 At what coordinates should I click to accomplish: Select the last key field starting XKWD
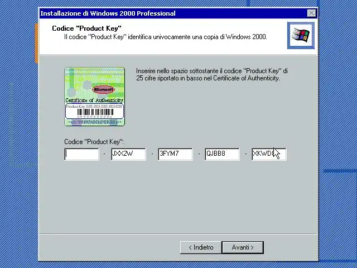pos(269,154)
